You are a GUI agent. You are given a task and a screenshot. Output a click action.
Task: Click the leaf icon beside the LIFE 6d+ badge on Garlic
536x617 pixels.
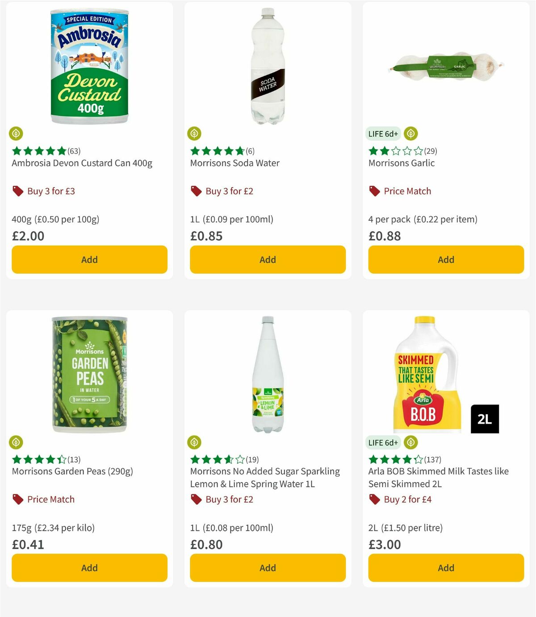(410, 133)
